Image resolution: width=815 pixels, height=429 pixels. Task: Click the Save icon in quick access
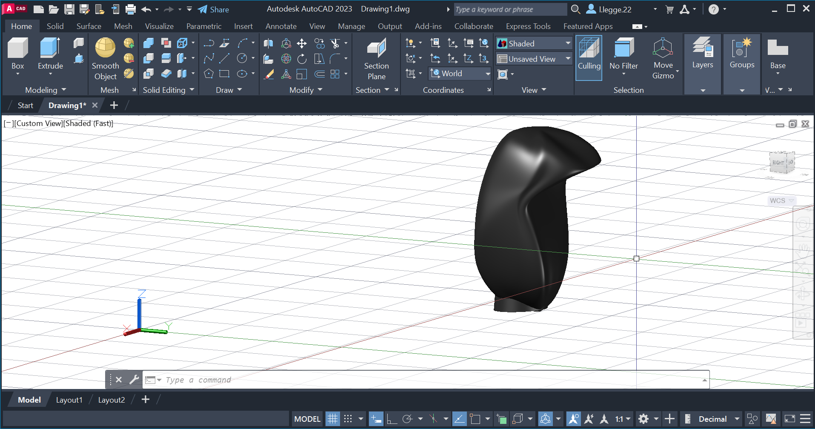[69, 9]
